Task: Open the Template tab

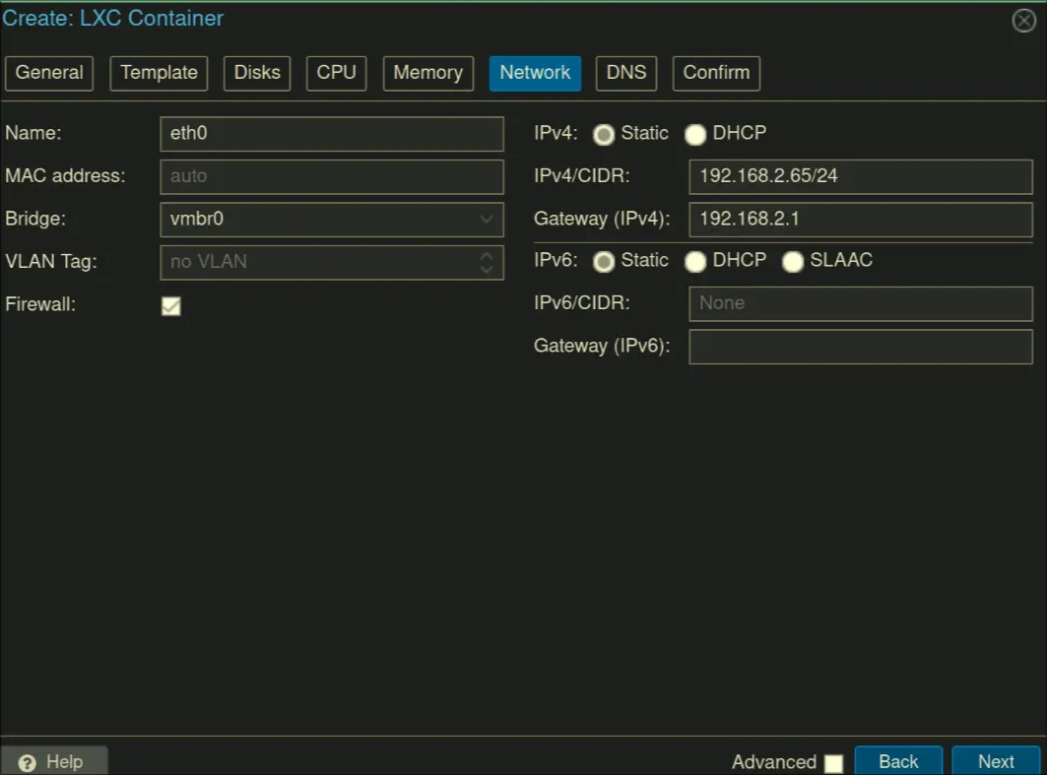Action: 159,73
